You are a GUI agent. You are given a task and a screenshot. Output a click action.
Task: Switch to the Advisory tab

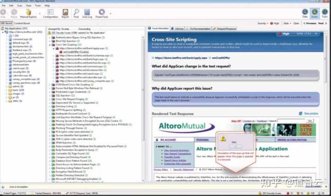pos(177,28)
